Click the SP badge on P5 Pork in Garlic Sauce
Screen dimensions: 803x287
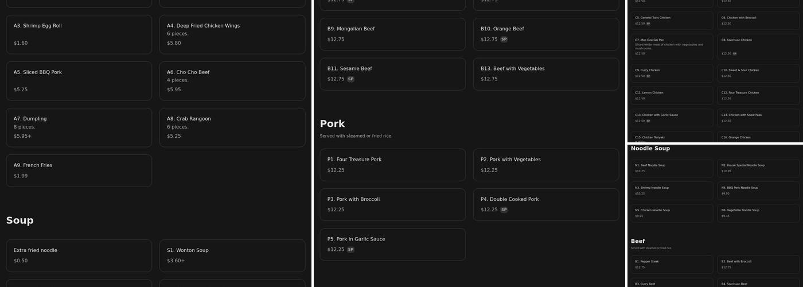pyautogui.click(x=350, y=250)
